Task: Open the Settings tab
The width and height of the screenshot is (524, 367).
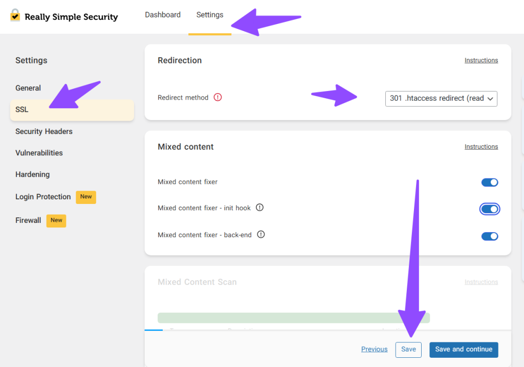Action: pyautogui.click(x=210, y=15)
